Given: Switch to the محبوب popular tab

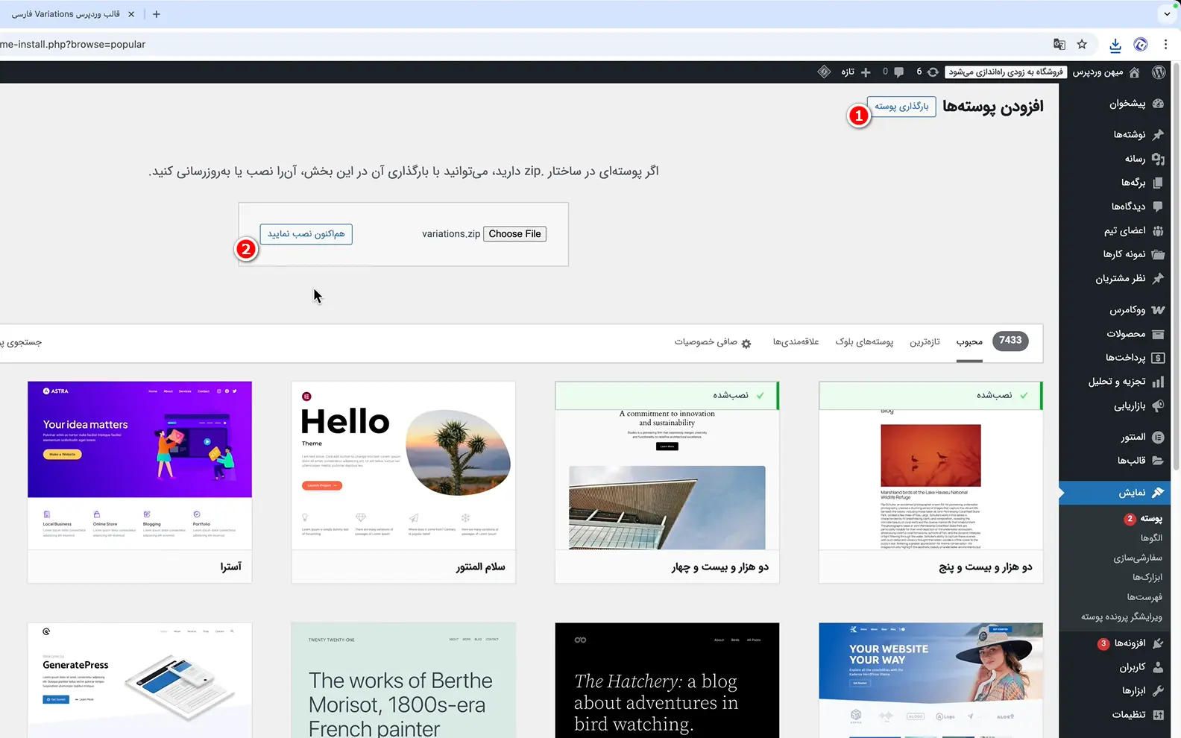Looking at the screenshot, I should click(969, 342).
